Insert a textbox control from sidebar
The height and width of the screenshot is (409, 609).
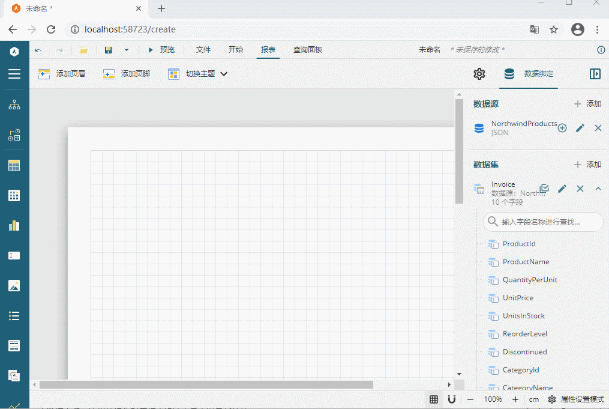coord(14,255)
